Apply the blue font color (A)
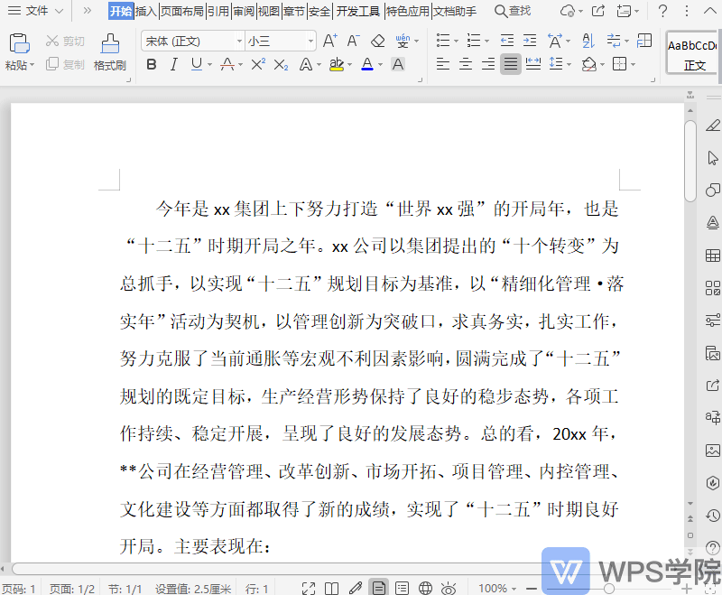This screenshot has width=722, height=595. [x=367, y=64]
